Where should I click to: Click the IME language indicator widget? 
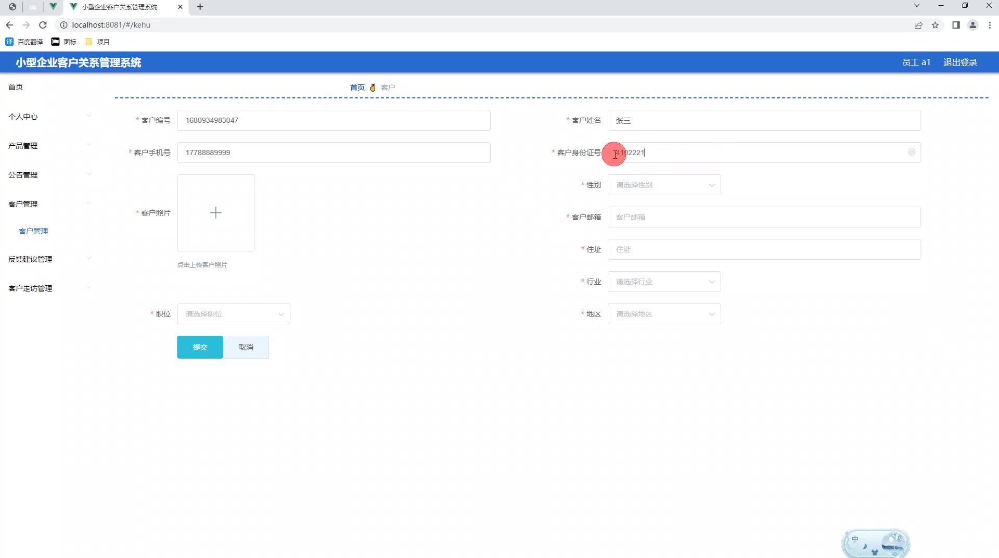pyautogui.click(x=855, y=539)
